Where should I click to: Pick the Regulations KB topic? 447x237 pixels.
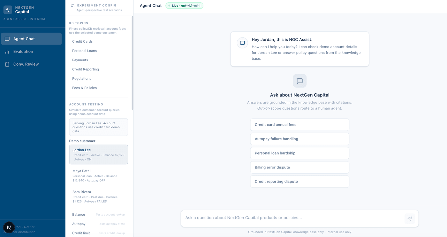(98, 78)
